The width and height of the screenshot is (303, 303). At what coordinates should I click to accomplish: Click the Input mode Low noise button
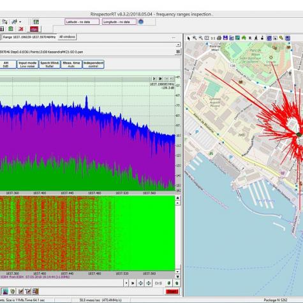(x=27, y=64)
